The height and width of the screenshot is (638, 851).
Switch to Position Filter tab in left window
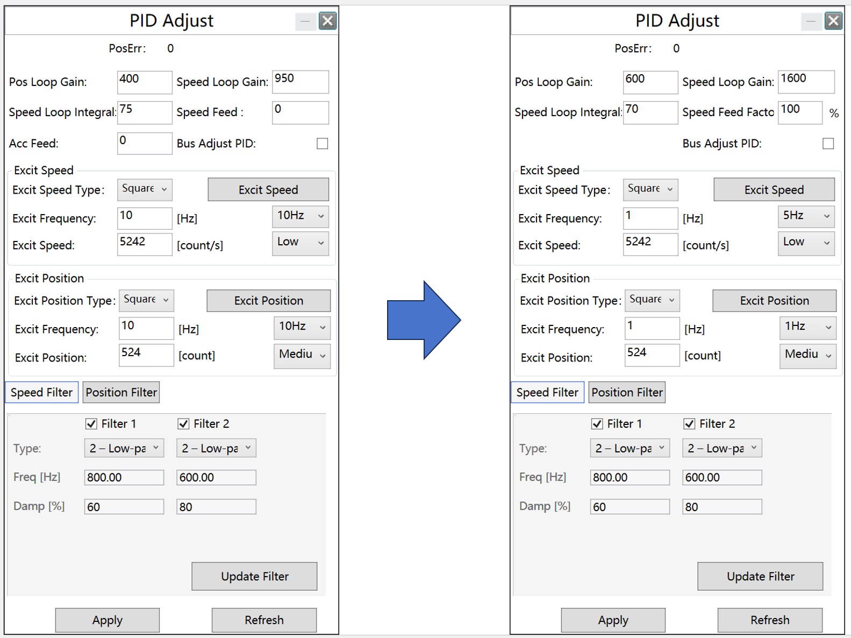pos(121,393)
